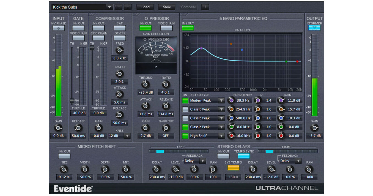Open the Classic Peak filter type dropdown
This screenshot has height=196, width=373.
tap(222, 109)
